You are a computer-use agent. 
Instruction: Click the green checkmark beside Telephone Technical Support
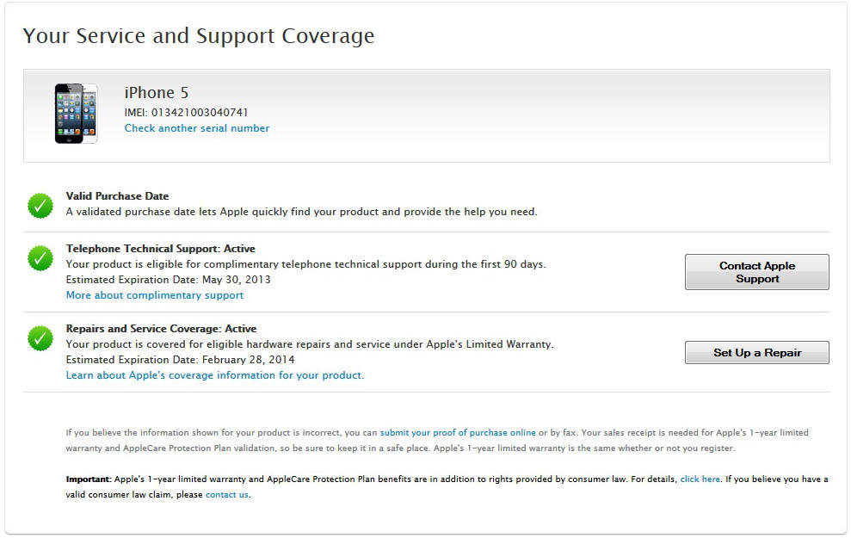coord(40,258)
